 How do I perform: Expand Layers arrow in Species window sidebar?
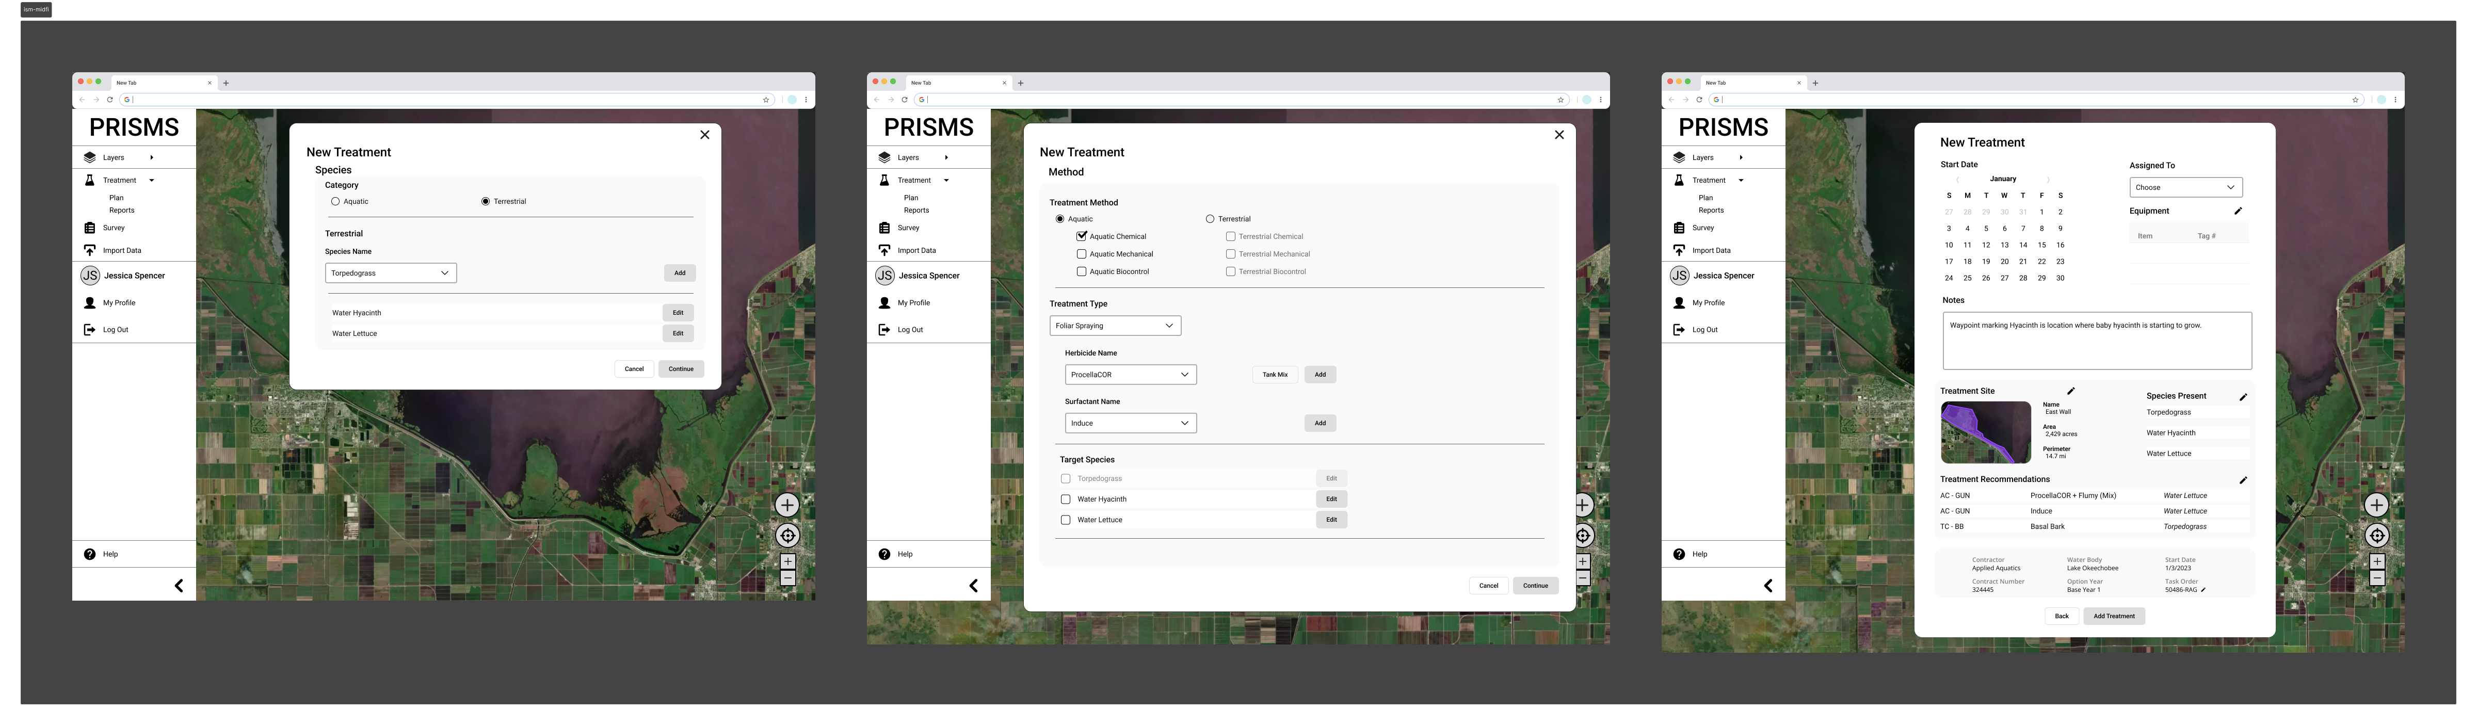click(x=151, y=158)
